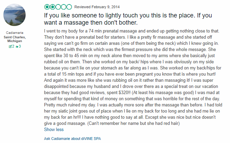Image resolution: width=230 pixels, height=143 pixels.
Task: Select the second filled rating bubble
Action: pos(53,7)
